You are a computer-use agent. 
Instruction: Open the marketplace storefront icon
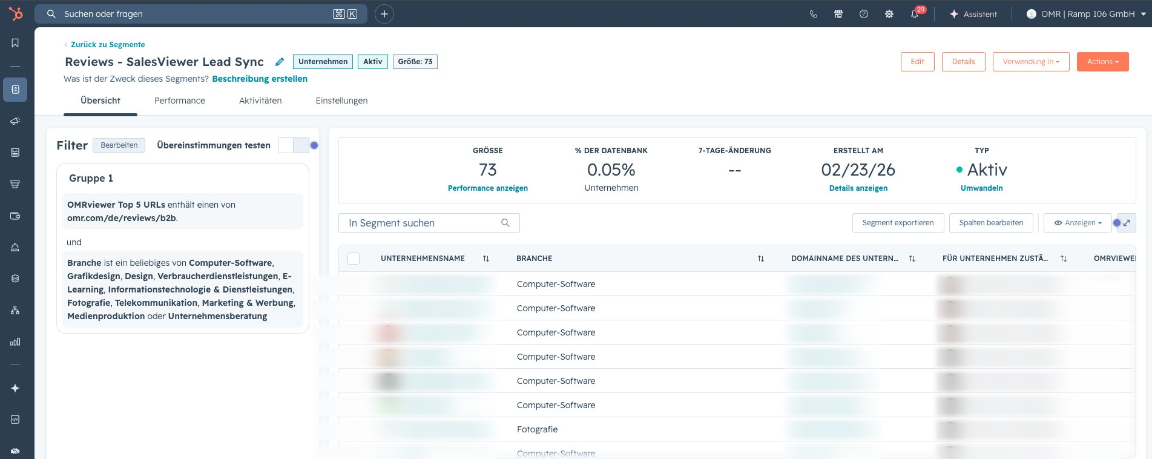838,14
